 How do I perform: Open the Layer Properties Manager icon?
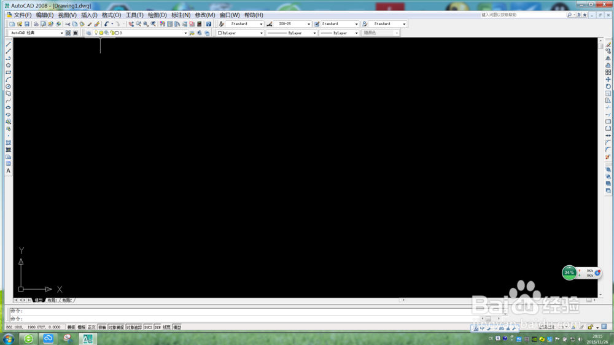pyautogui.click(x=88, y=33)
